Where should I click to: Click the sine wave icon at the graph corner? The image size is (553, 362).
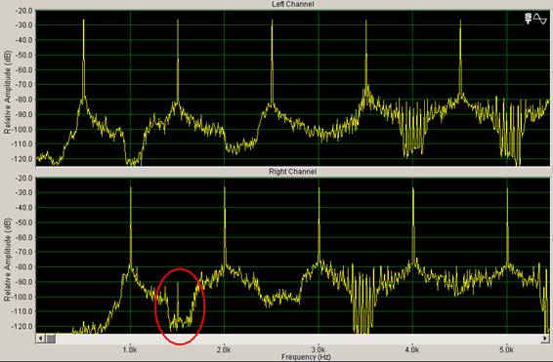[x=539, y=19]
